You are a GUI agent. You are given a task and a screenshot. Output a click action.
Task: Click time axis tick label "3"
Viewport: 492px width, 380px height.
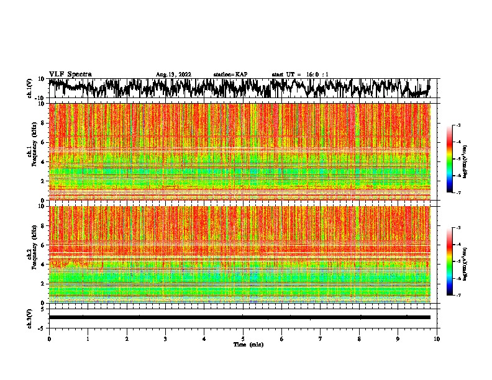[x=165, y=339]
